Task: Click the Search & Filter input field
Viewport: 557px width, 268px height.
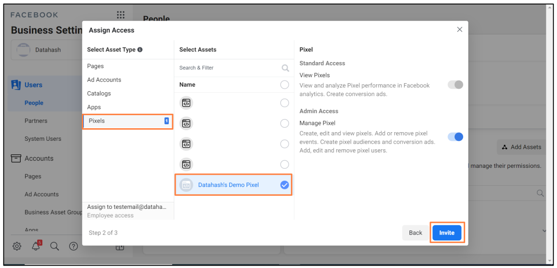Action: 234,68
